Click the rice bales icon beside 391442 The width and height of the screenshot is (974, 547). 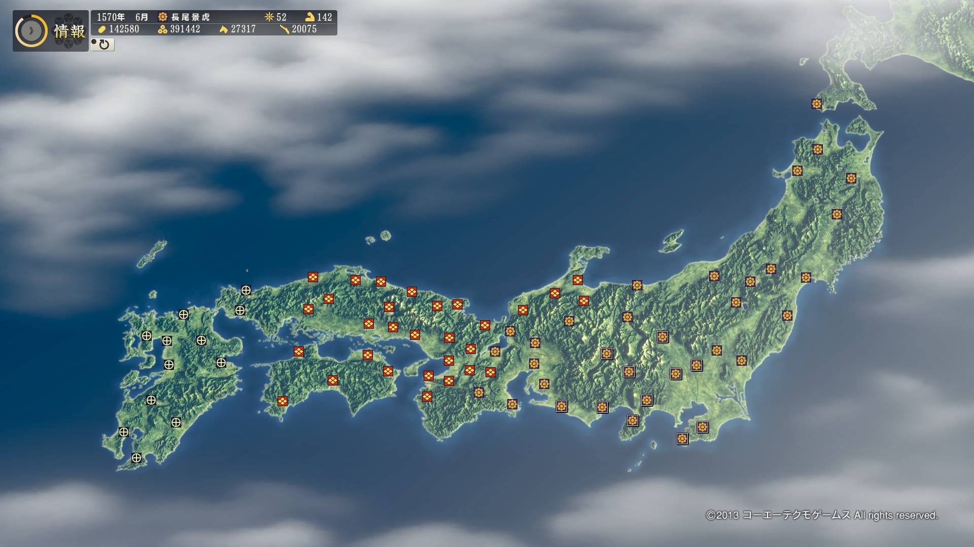162,29
